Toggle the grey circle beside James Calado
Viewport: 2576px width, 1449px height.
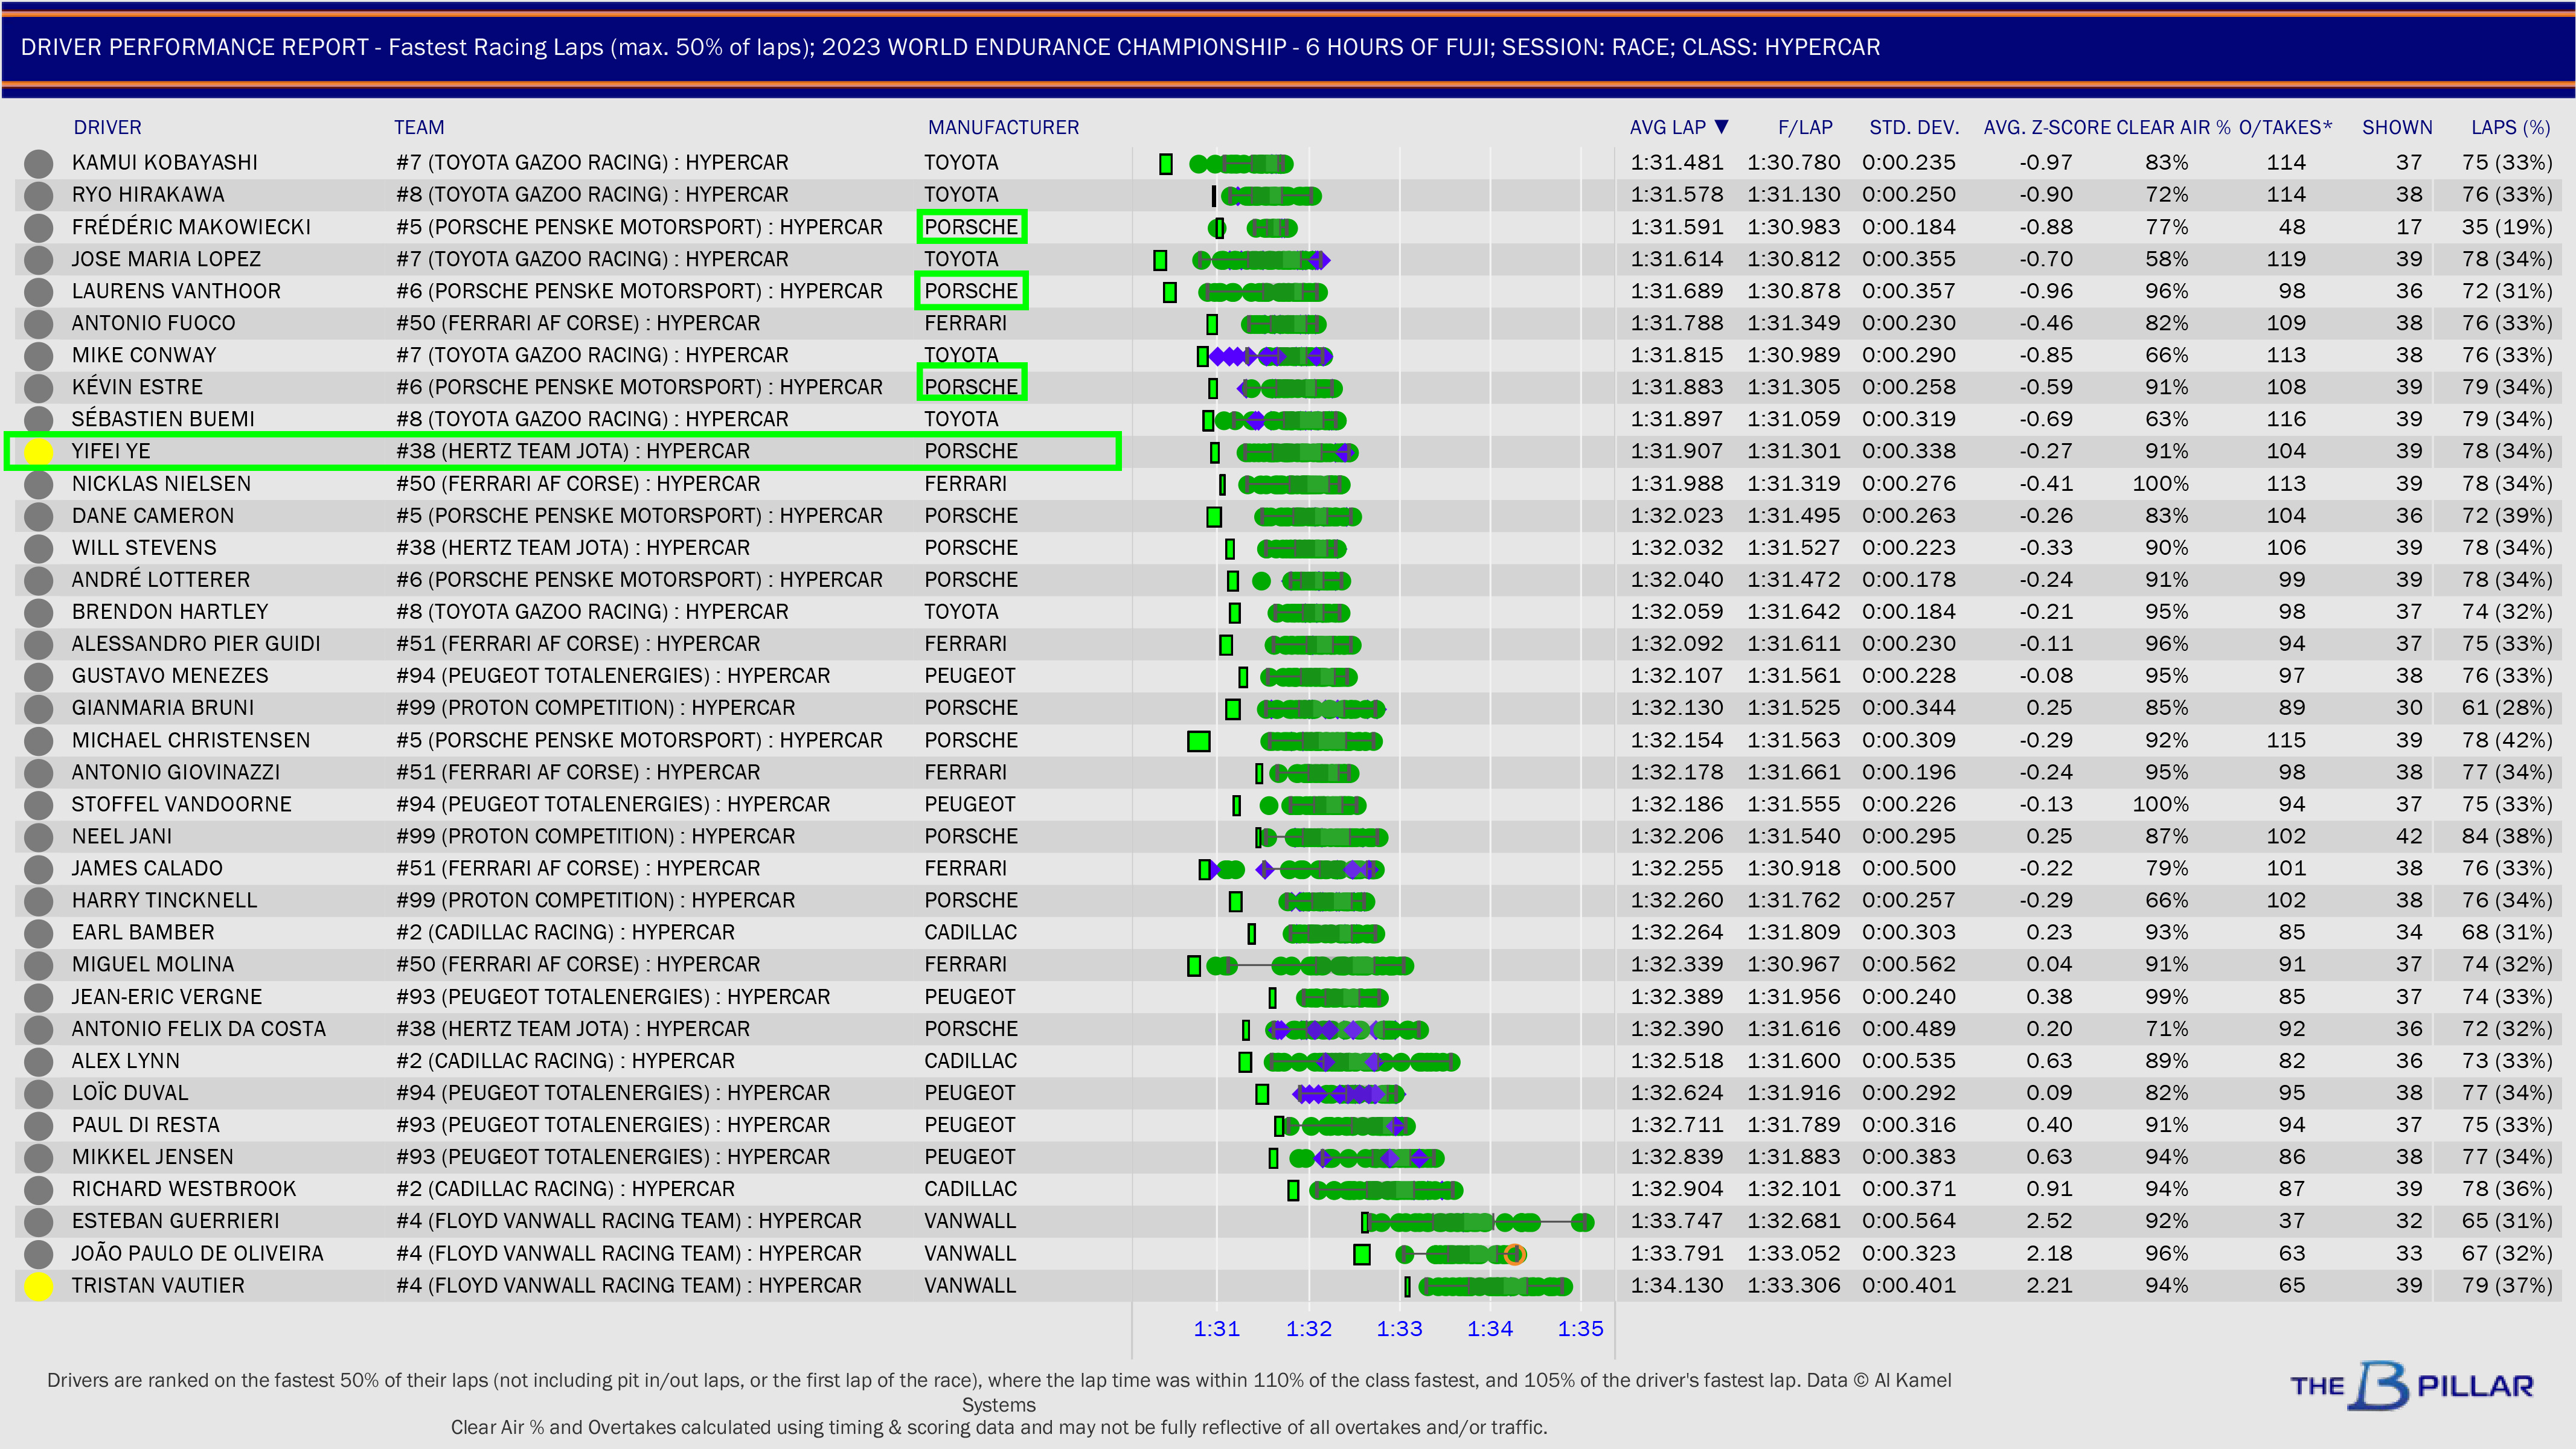point(38,869)
